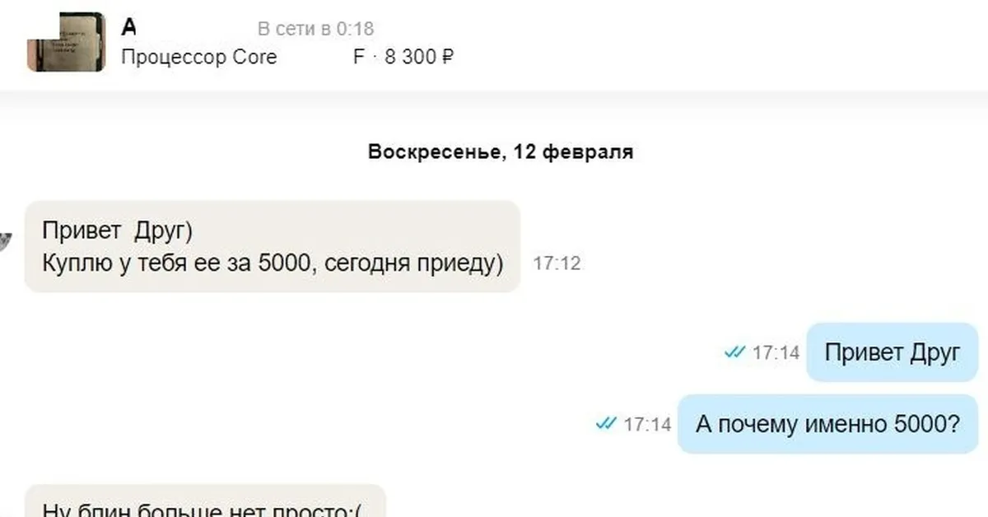The width and height of the screenshot is (988, 517).
Task: Open the processor listing thumbnail photo
Action: (x=66, y=42)
